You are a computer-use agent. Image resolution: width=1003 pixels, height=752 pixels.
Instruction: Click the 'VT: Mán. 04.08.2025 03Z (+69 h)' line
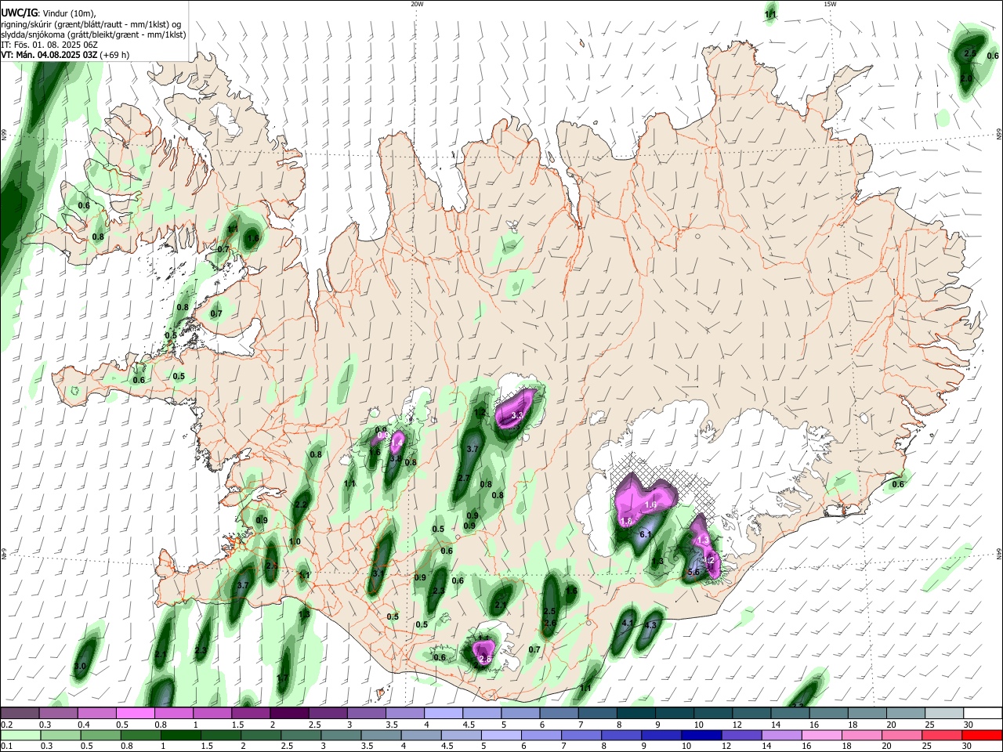[x=66, y=55]
